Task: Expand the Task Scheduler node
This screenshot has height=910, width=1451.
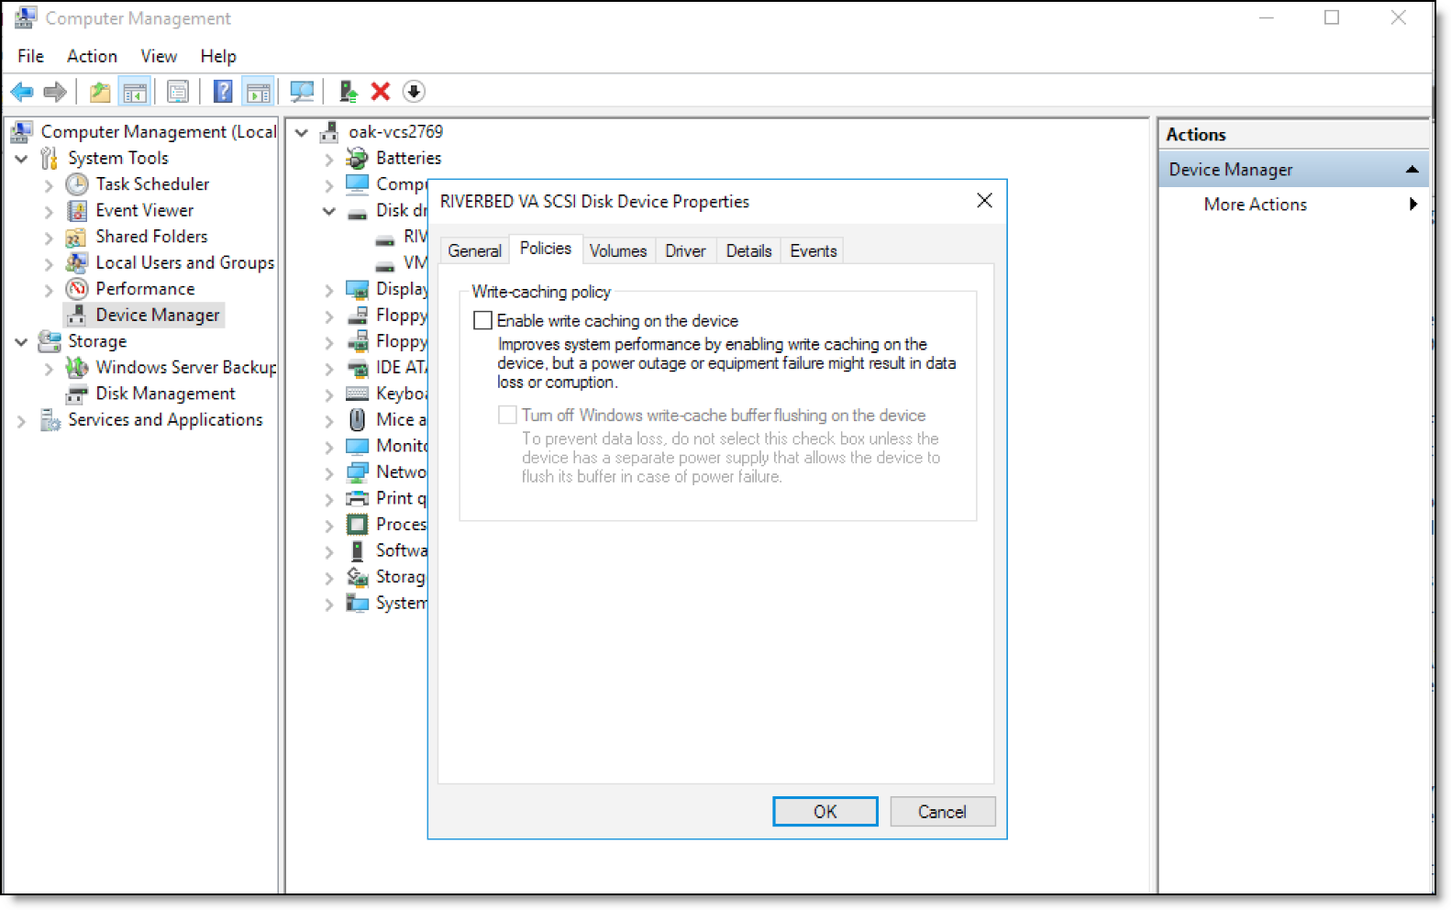Action: click(x=49, y=184)
